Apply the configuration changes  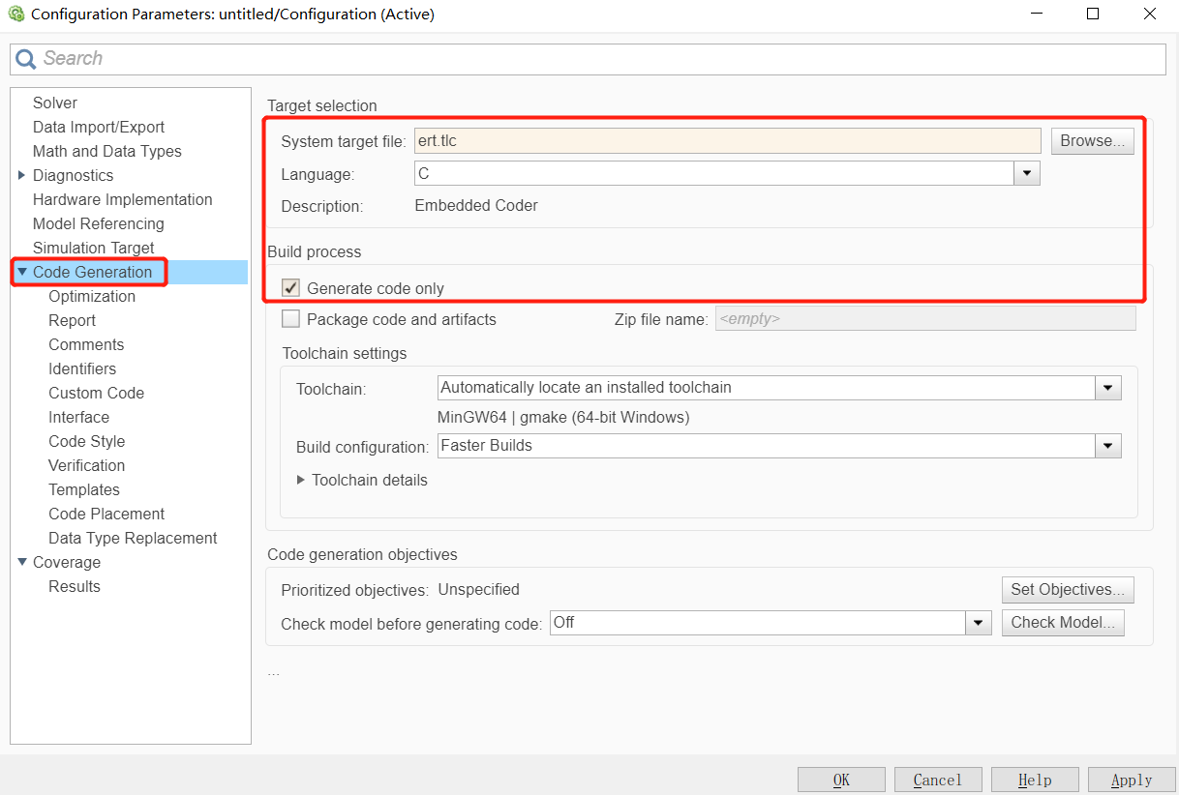tap(1132, 780)
